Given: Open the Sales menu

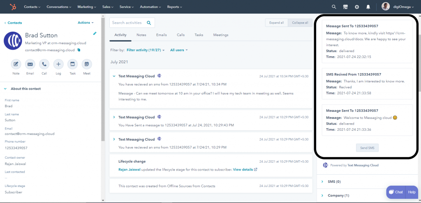Looking at the screenshot, I should (108, 7).
